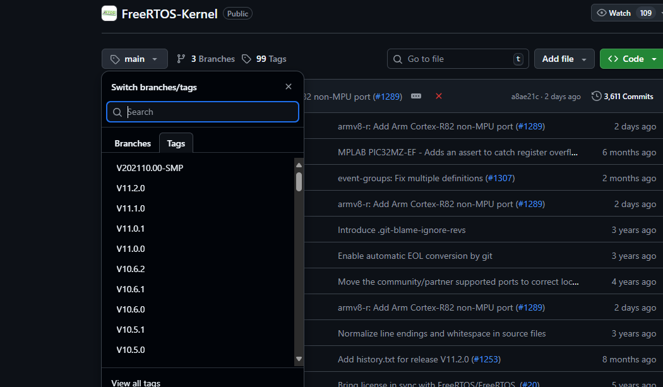Focus the branch/tag Search field

tap(203, 112)
